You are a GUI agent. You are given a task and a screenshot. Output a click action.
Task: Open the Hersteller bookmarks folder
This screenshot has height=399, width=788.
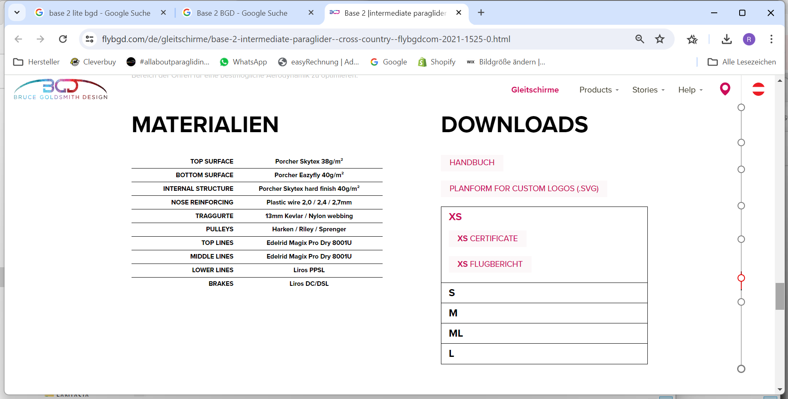[36, 62]
